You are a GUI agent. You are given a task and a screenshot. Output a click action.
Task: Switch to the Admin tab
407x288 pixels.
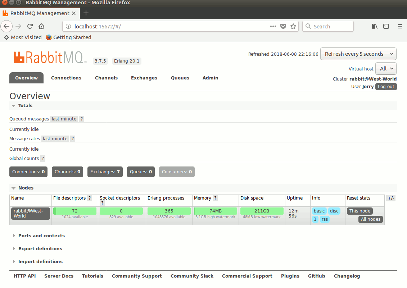[x=210, y=78]
